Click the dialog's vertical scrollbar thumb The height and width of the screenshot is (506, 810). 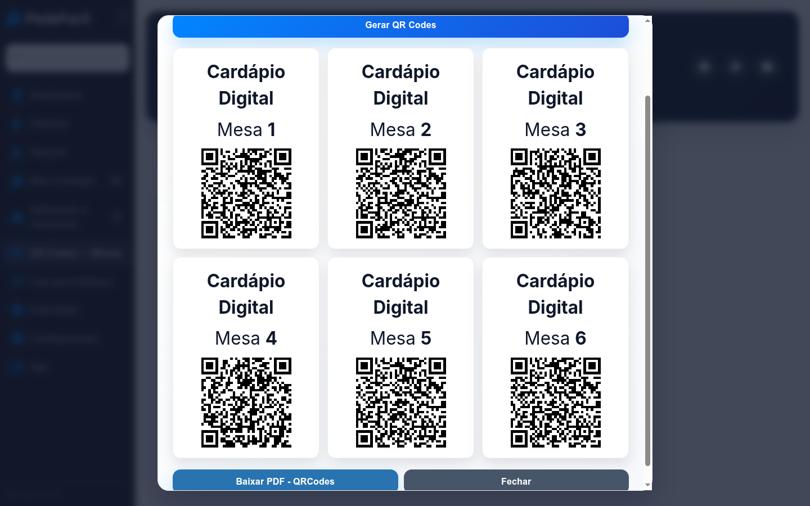coord(647,281)
